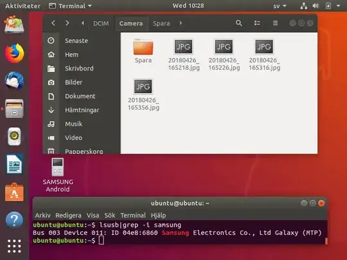The height and width of the screenshot is (260, 347).
Task: Open the sv keyboard layout dropdown
Action: (x=280, y=6)
